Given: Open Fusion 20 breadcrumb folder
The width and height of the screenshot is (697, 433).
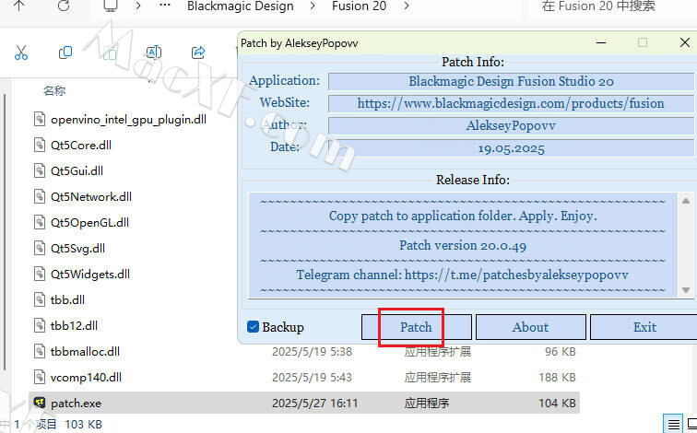Looking at the screenshot, I should tap(360, 6).
